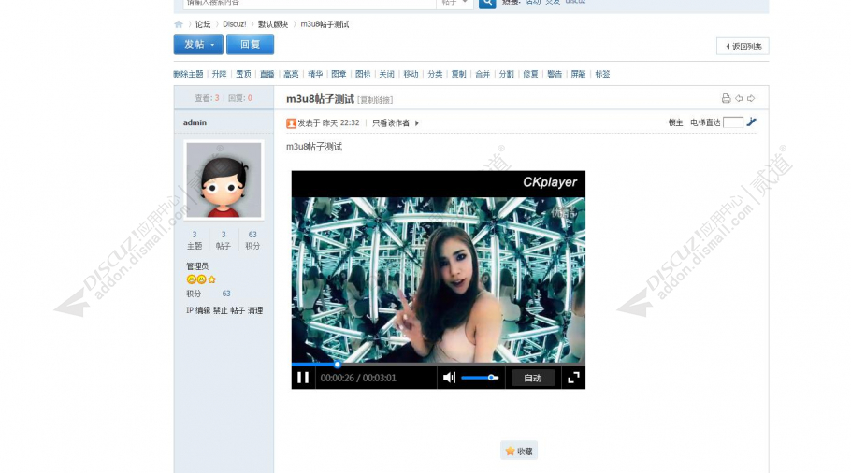Click the search text input box
Viewport: 851px width, 473px height.
coord(310,3)
